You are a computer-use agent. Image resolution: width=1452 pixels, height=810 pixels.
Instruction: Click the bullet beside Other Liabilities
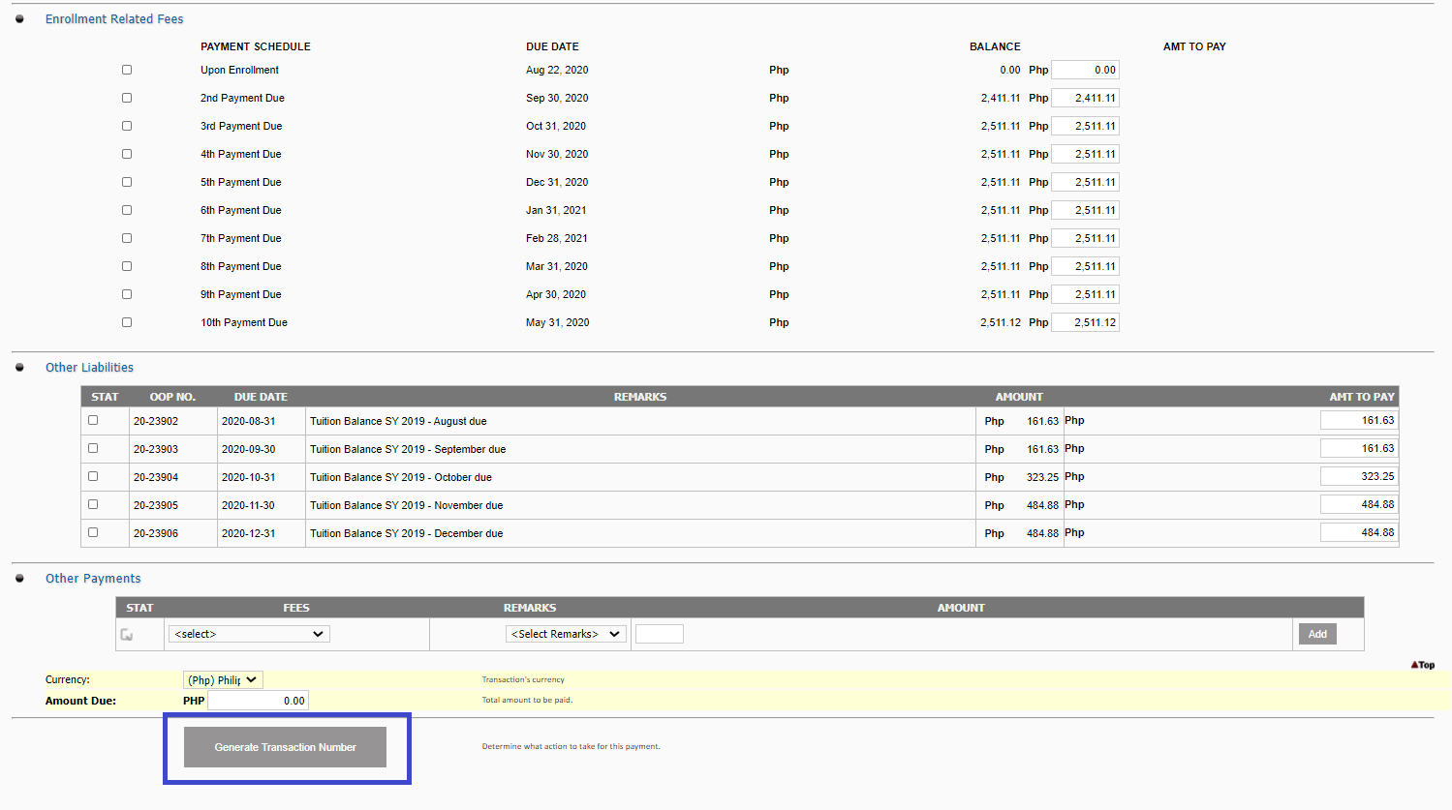pyautogui.click(x=19, y=368)
